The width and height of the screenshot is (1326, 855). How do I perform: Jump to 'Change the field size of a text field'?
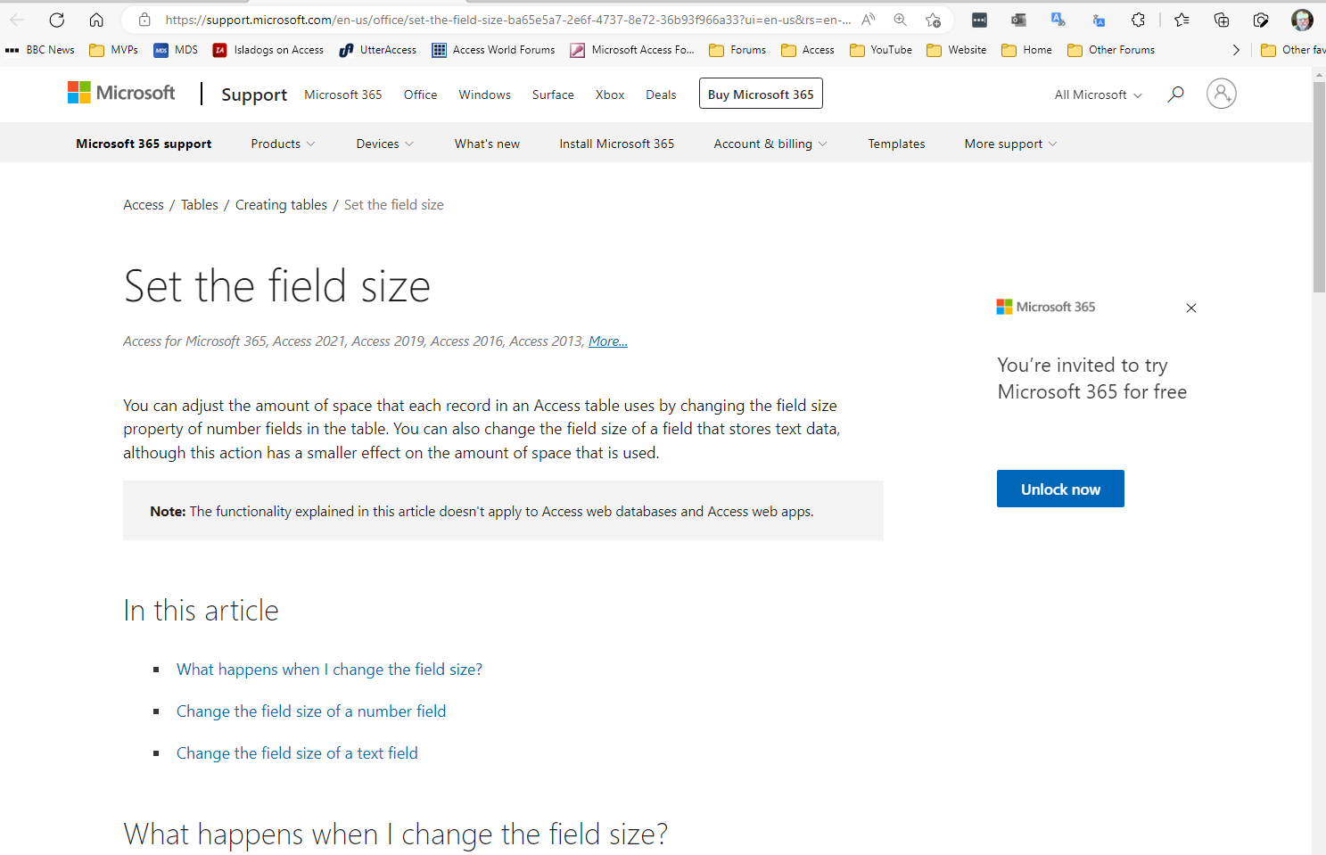coord(297,753)
